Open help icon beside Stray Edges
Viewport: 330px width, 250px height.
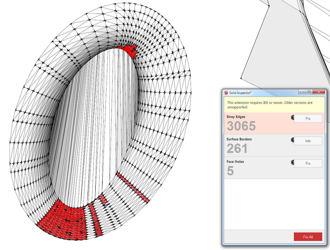click(293, 117)
